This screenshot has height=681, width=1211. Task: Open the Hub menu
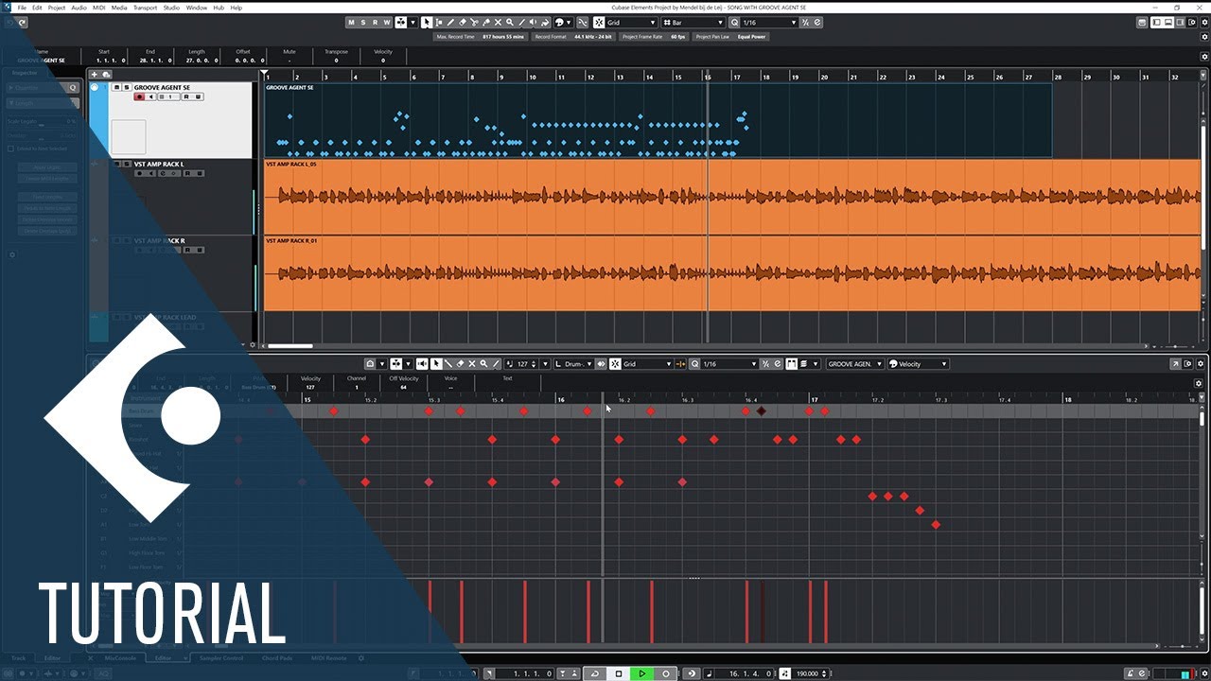point(219,8)
